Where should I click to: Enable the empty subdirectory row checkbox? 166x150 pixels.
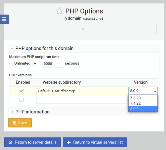coord(21,100)
